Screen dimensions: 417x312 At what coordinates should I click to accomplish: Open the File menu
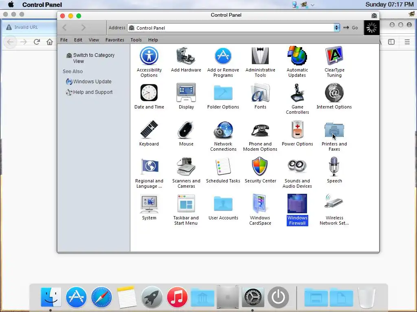coord(64,40)
